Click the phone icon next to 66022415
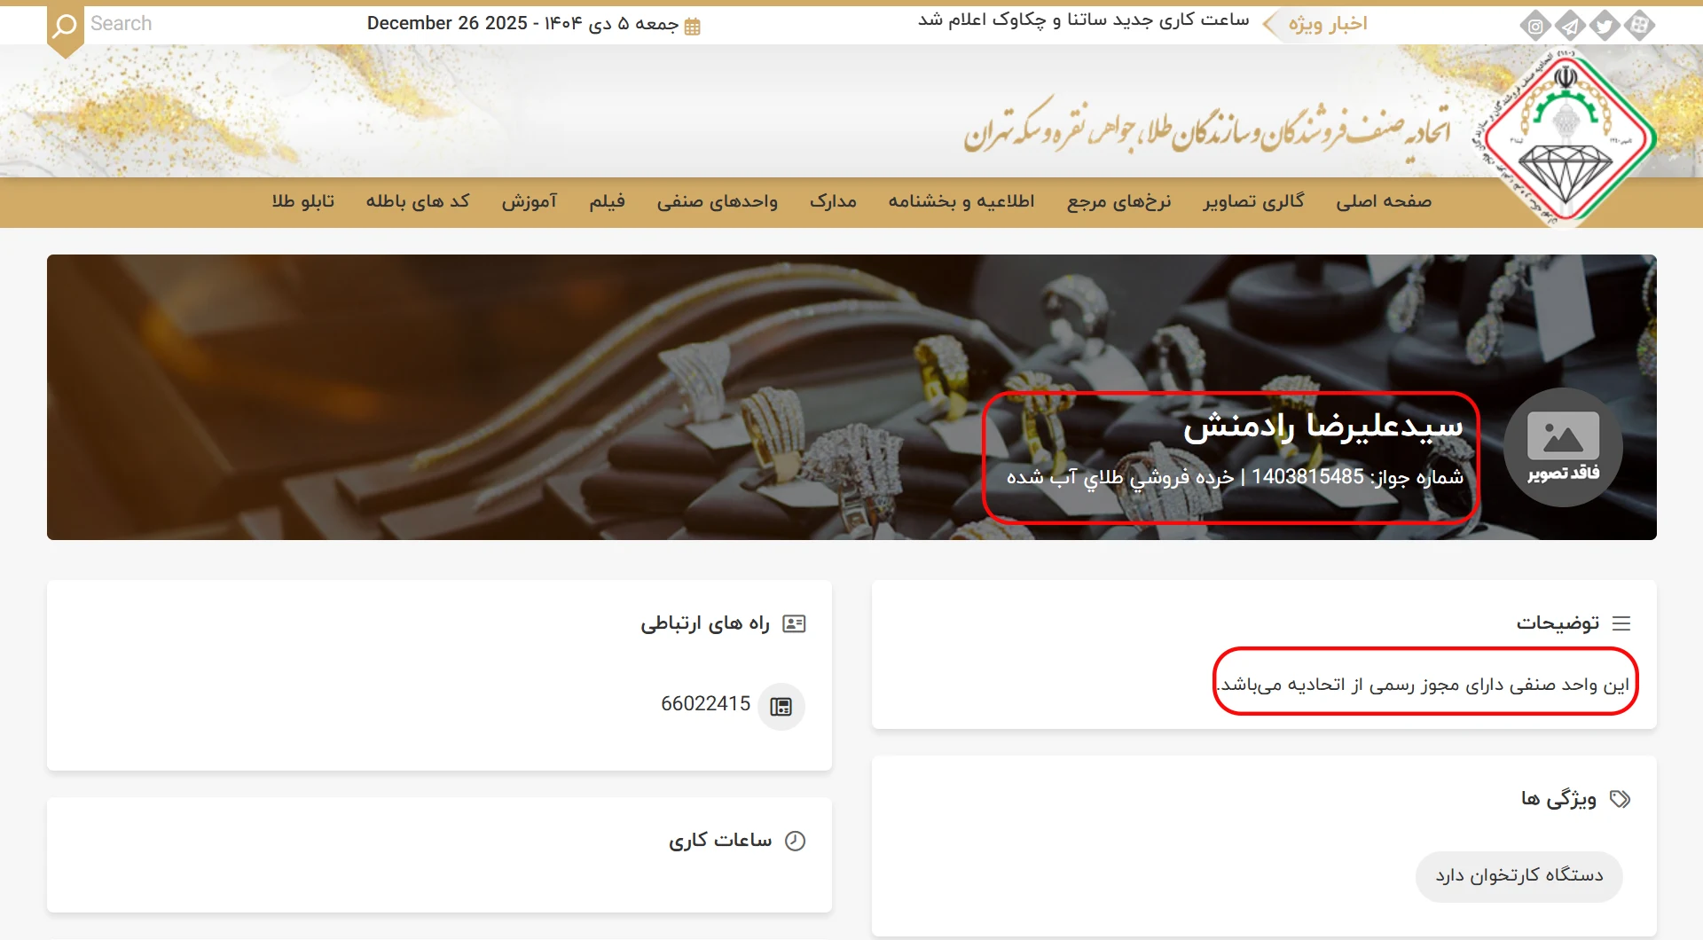 pyautogui.click(x=781, y=706)
